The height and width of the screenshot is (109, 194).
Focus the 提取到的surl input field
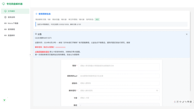119,76
